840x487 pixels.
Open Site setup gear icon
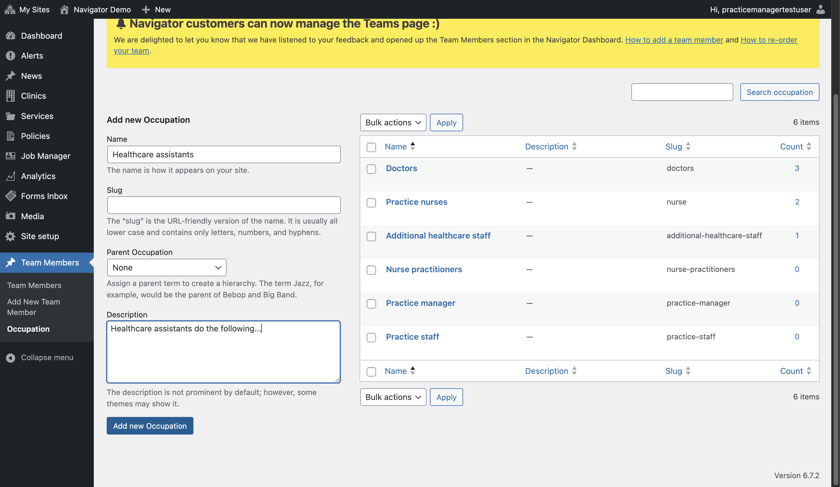tap(10, 236)
